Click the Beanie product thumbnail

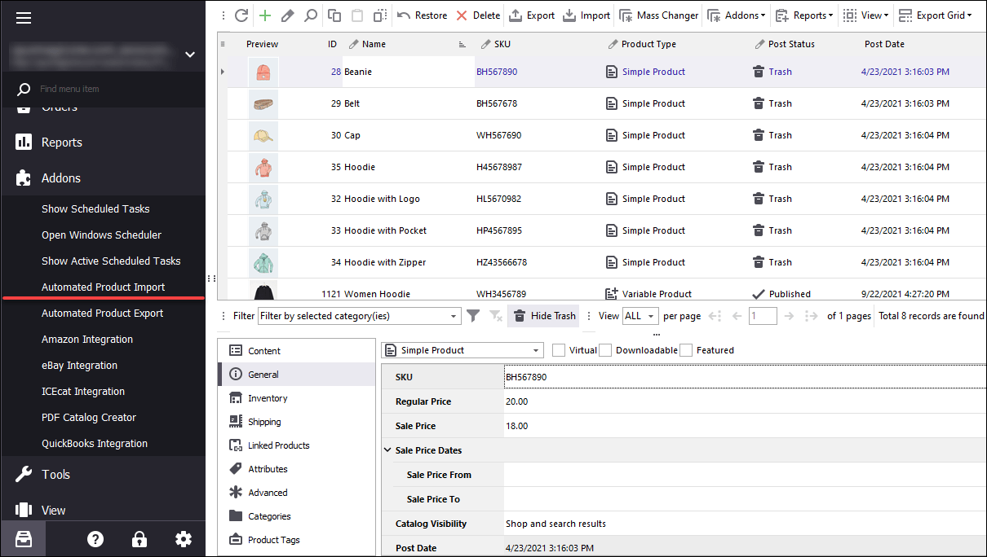pyautogui.click(x=263, y=72)
